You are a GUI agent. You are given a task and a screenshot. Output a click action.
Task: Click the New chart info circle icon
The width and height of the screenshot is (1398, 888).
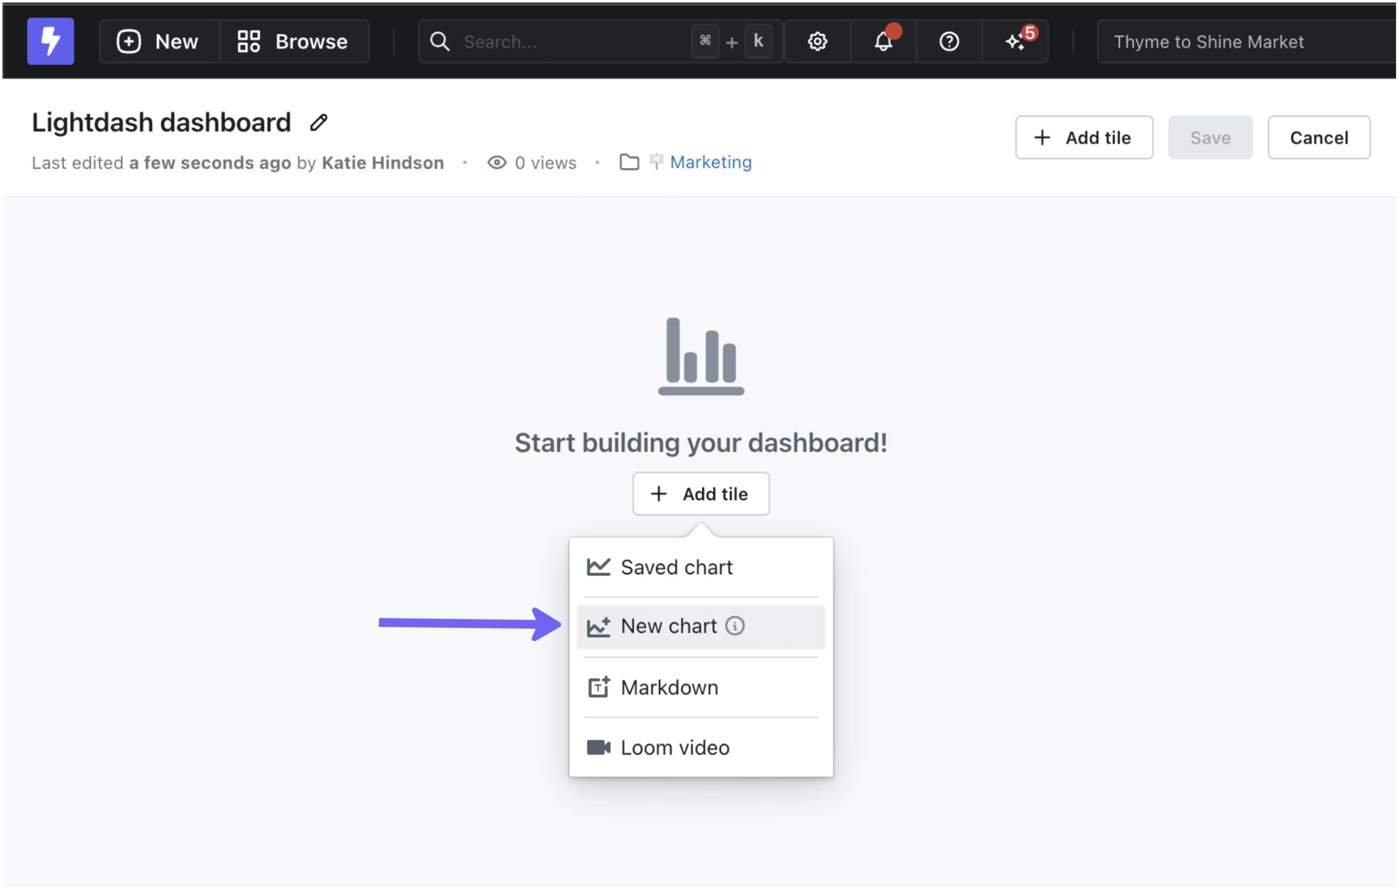coord(736,626)
